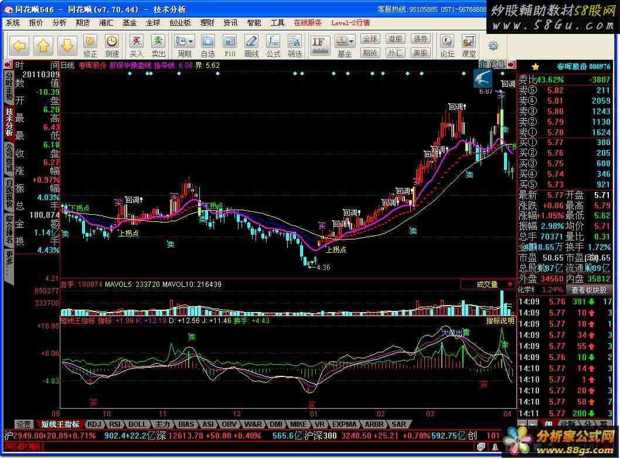This screenshot has height=459, width=620.
Task: Open the 综合排名 side tab
Action: 9,230
